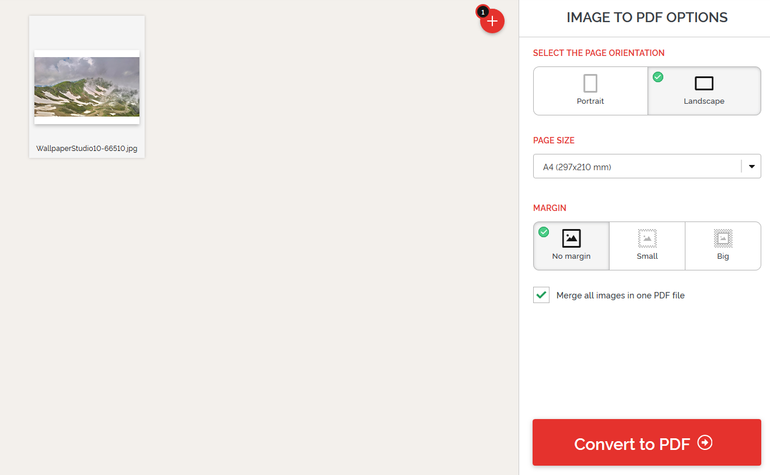The width and height of the screenshot is (770, 475).
Task: Select the mountain landscape image thumbnail
Action: [x=87, y=87]
